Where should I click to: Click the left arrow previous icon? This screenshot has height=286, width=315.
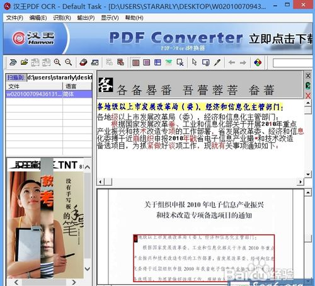click(x=232, y=62)
